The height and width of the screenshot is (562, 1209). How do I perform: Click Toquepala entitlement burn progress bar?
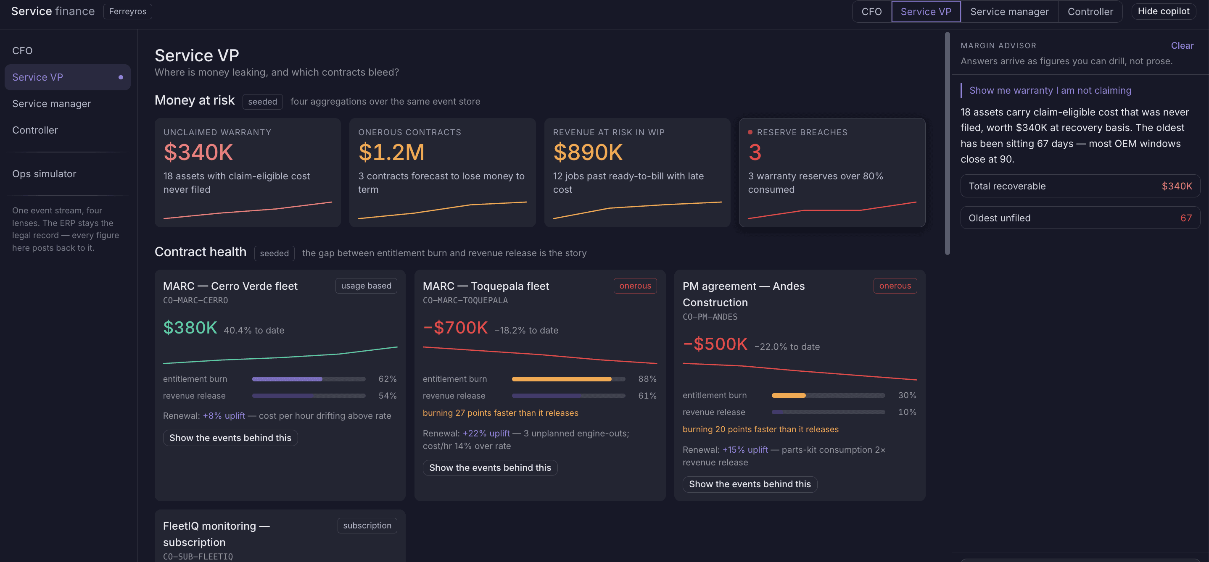click(x=568, y=379)
